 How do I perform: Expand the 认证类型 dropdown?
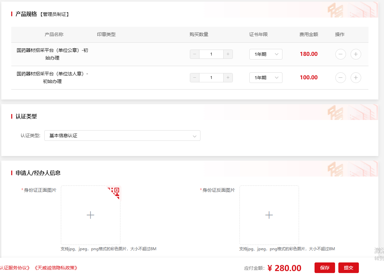(122, 136)
